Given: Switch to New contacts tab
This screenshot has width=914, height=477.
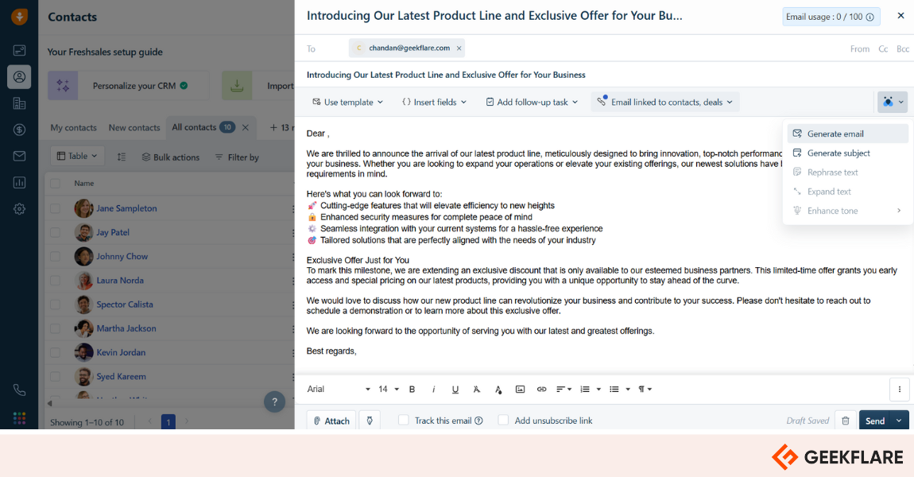Looking at the screenshot, I should (134, 128).
